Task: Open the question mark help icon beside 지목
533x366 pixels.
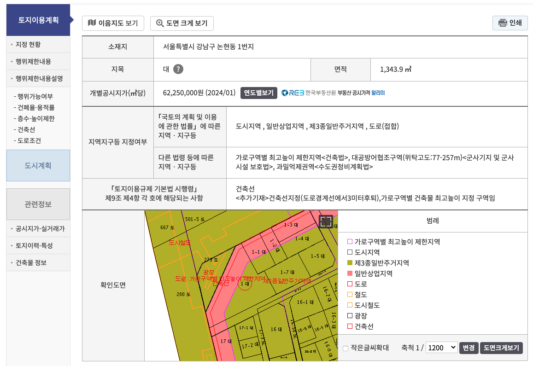Action: [x=177, y=70]
